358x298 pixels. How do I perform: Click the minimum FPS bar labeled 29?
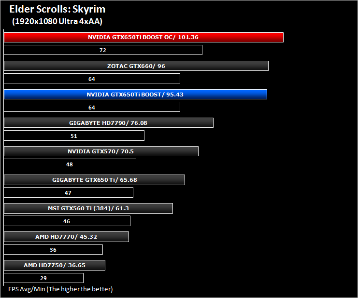tap(43, 278)
